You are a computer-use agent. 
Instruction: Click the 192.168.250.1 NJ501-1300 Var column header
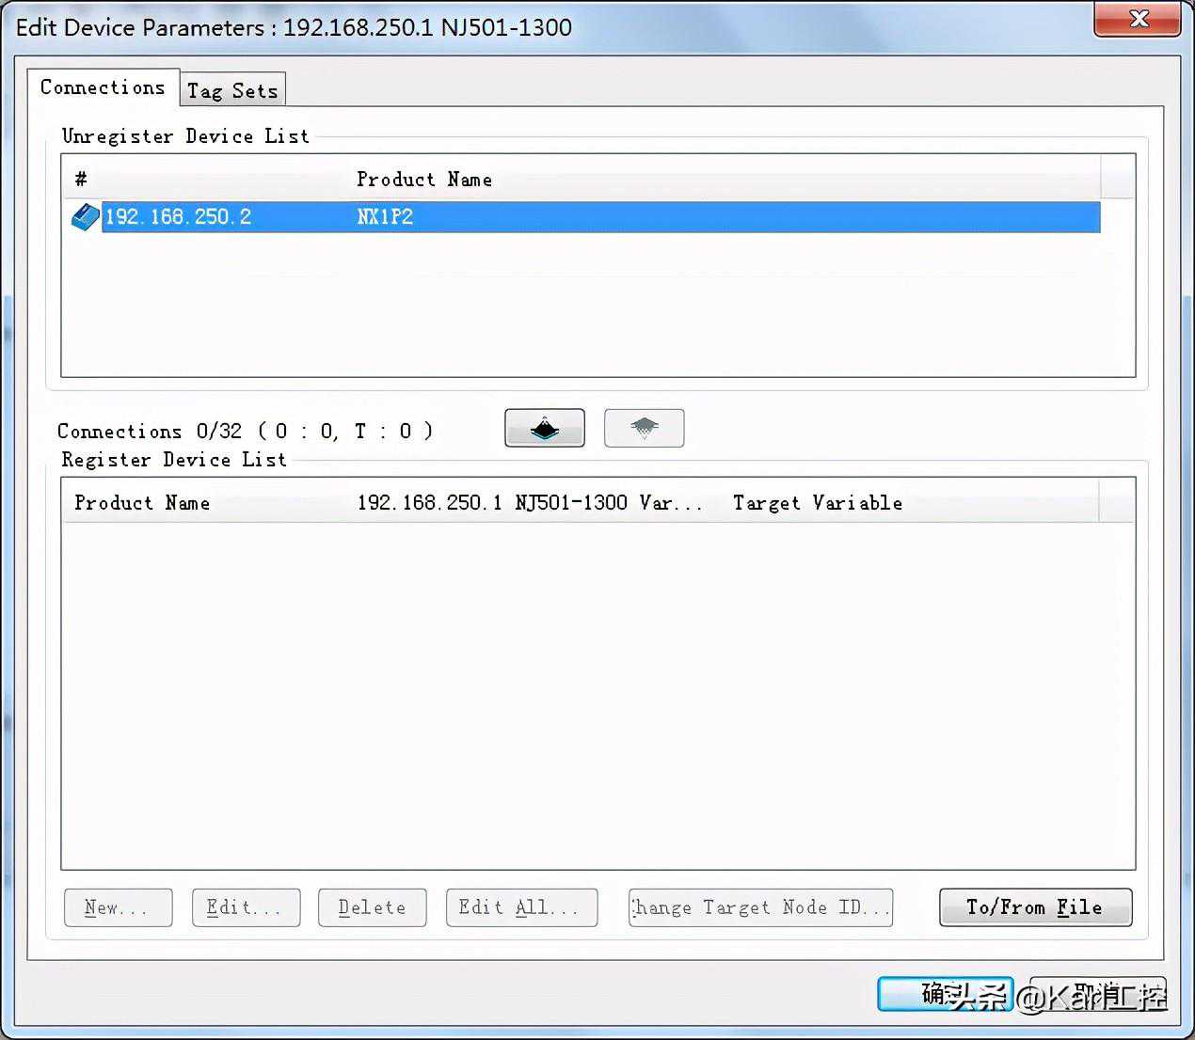(x=529, y=502)
